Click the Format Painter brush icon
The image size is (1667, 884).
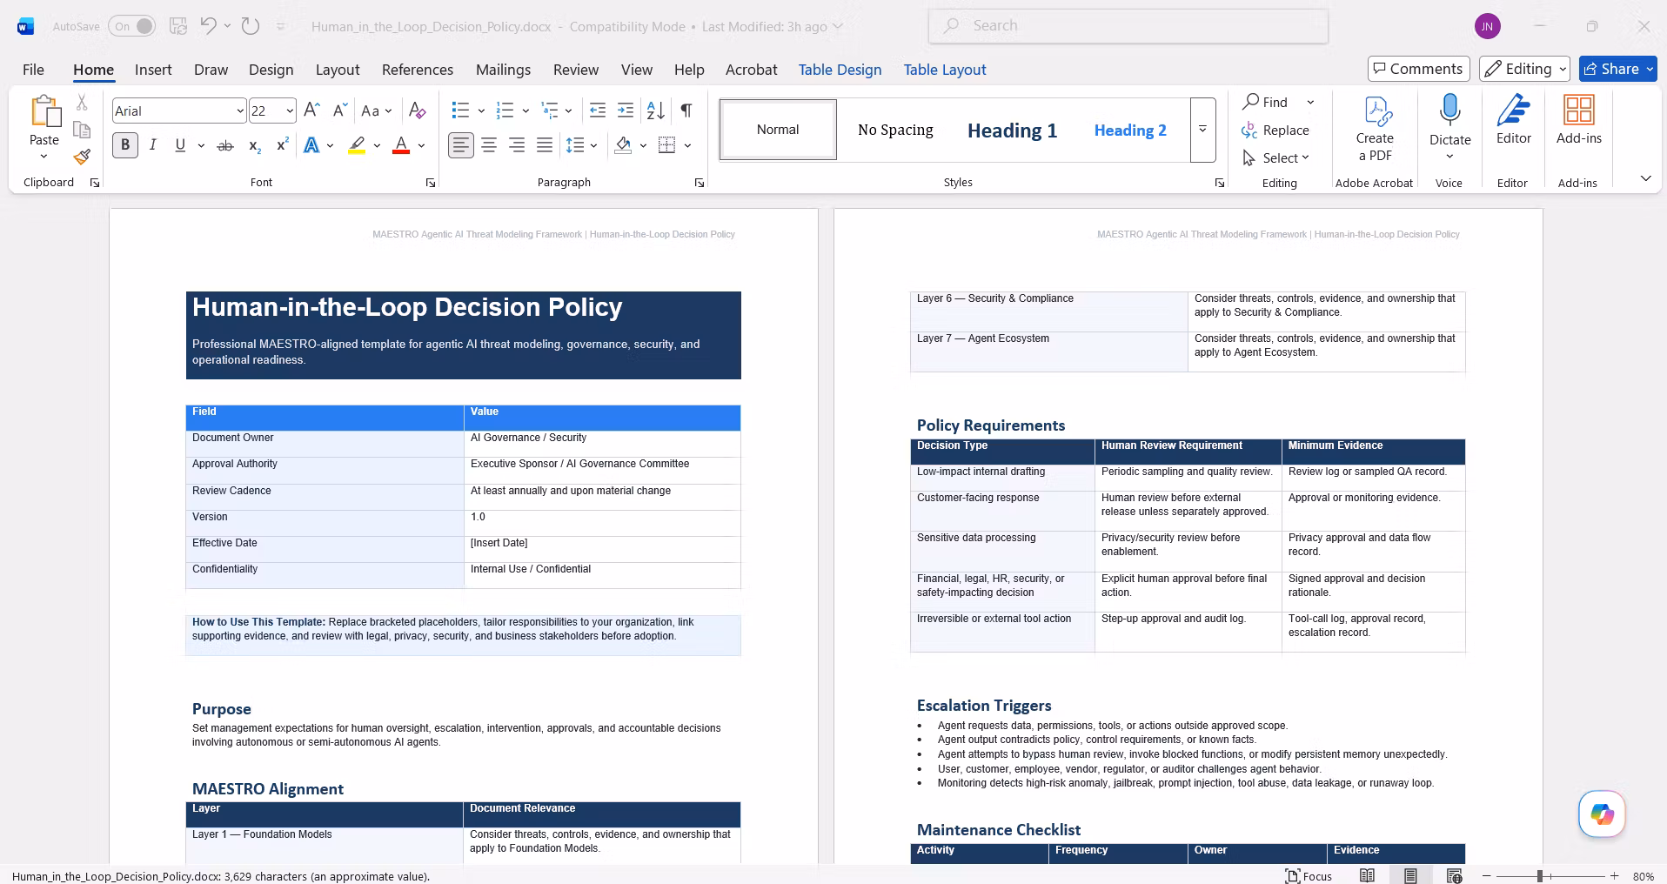click(x=82, y=157)
